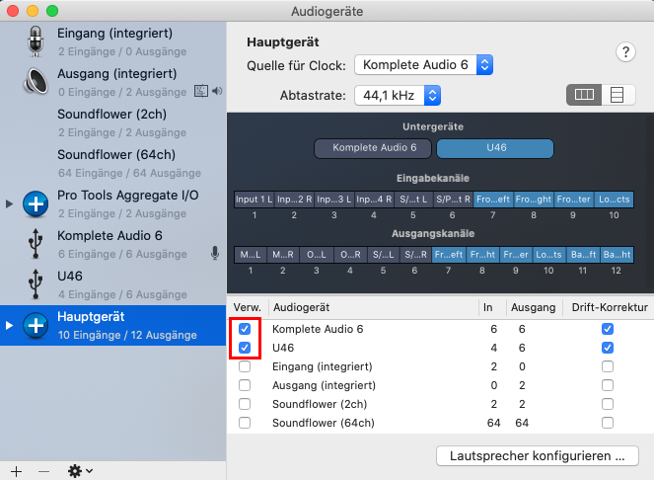Click output channel 1 'M...L'
The width and height of the screenshot is (654, 480).
click(x=251, y=255)
